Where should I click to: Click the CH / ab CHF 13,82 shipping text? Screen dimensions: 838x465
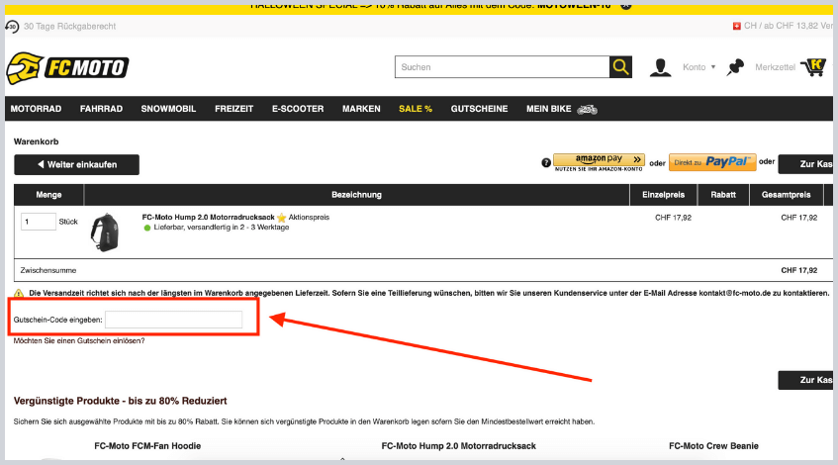point(789,26)
